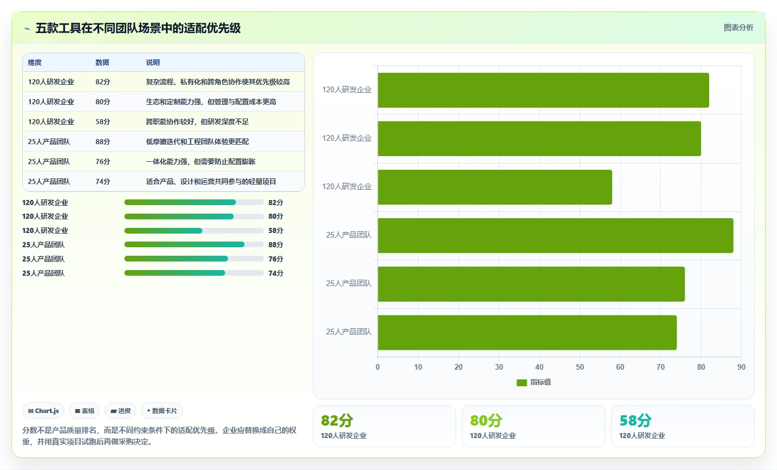Image resolution: width=777 pixels, height=470 pixels.
Task: Click the x-axis tick label 50
Action: pyautogui.click(x=580, y=367)
